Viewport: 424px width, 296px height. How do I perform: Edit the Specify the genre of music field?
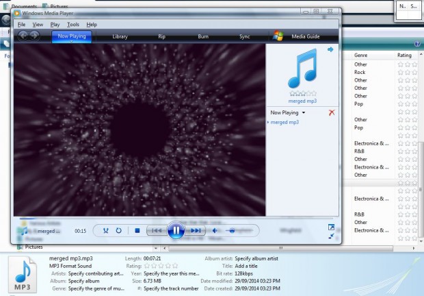click(96, 288)
